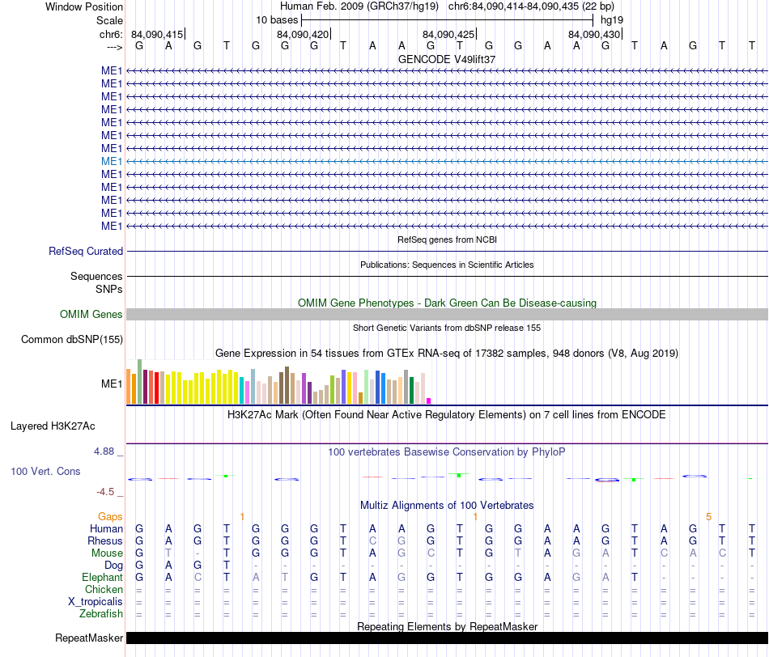
Task: Select the ME1 GTEx expression bar chart
Action: 278,382
